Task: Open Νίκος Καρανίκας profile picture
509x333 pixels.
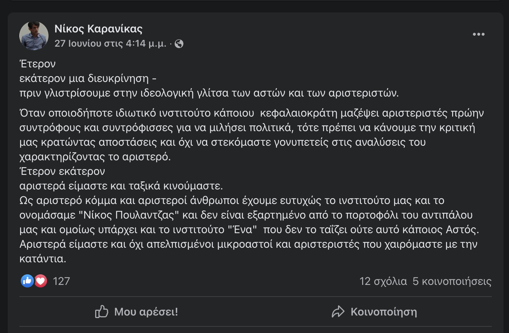Action: 34,36
